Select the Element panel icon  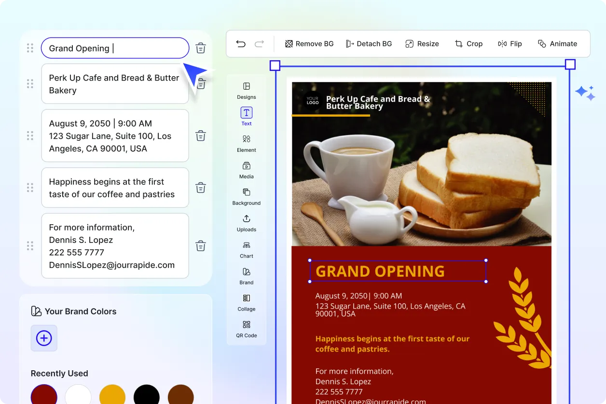[x=246, y=143]
